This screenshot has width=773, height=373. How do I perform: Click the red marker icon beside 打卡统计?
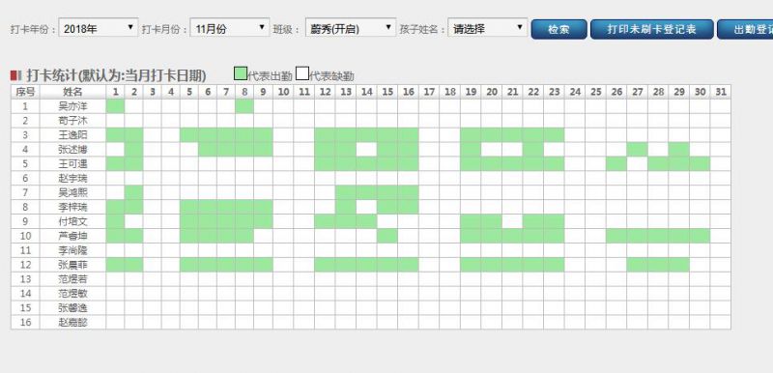[16, 75]
